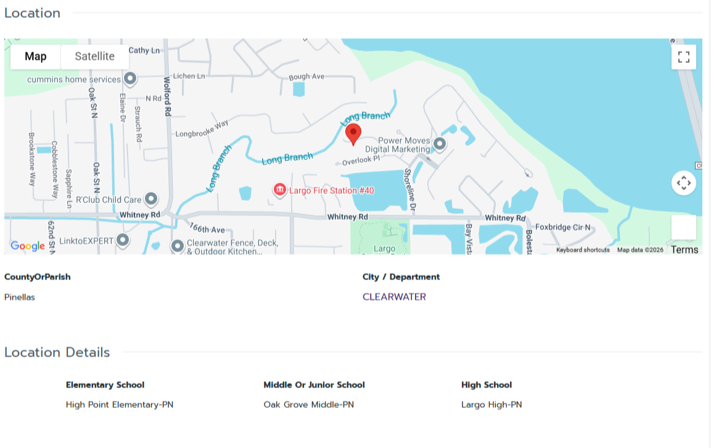The image size is (711, 448).
Task: Click Largo High-PN school name
Action: pyautogui.click(x=491, y=404)
